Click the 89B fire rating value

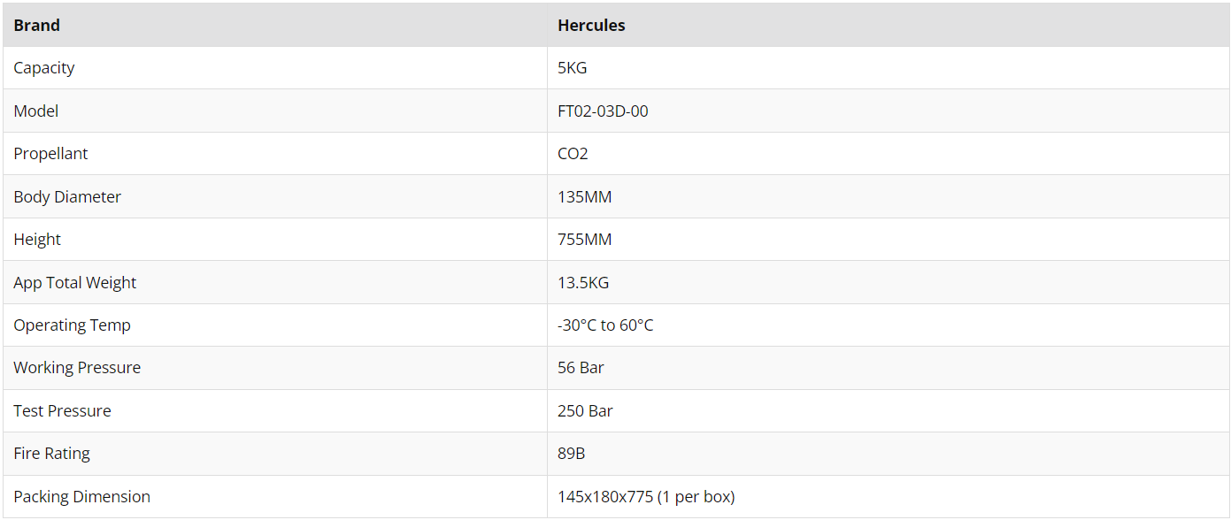pos(572,454)
